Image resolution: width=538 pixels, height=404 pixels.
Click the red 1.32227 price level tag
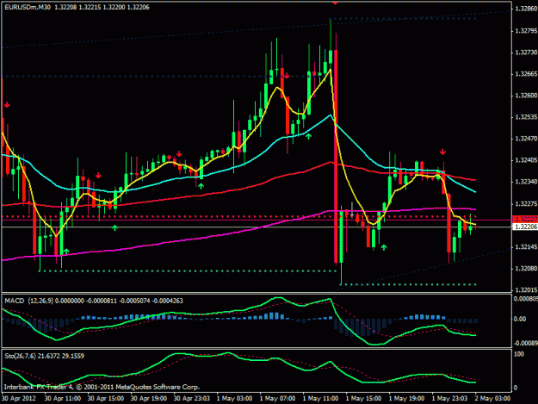tap(525, 219)
